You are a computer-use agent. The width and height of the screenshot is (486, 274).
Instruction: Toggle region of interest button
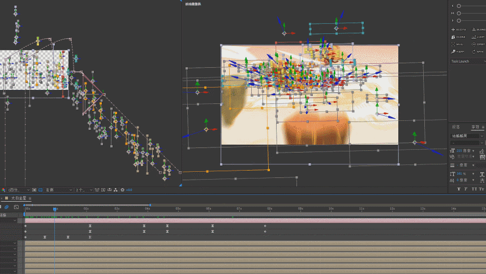[34, 190]
